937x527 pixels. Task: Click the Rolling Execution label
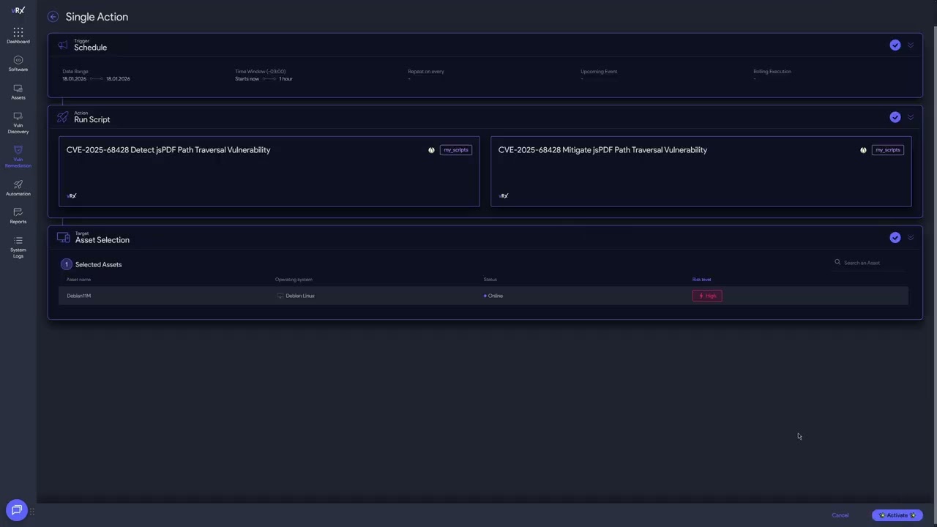click(x=772, y=72)
